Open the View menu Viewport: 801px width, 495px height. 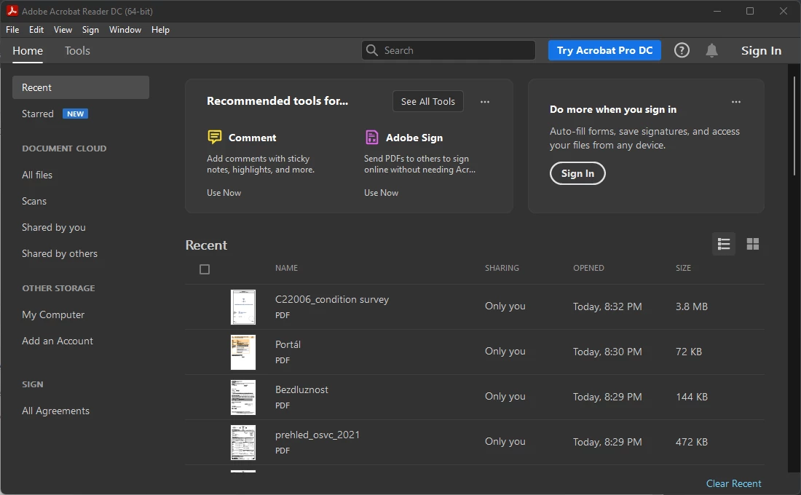[x=63, y=30]
